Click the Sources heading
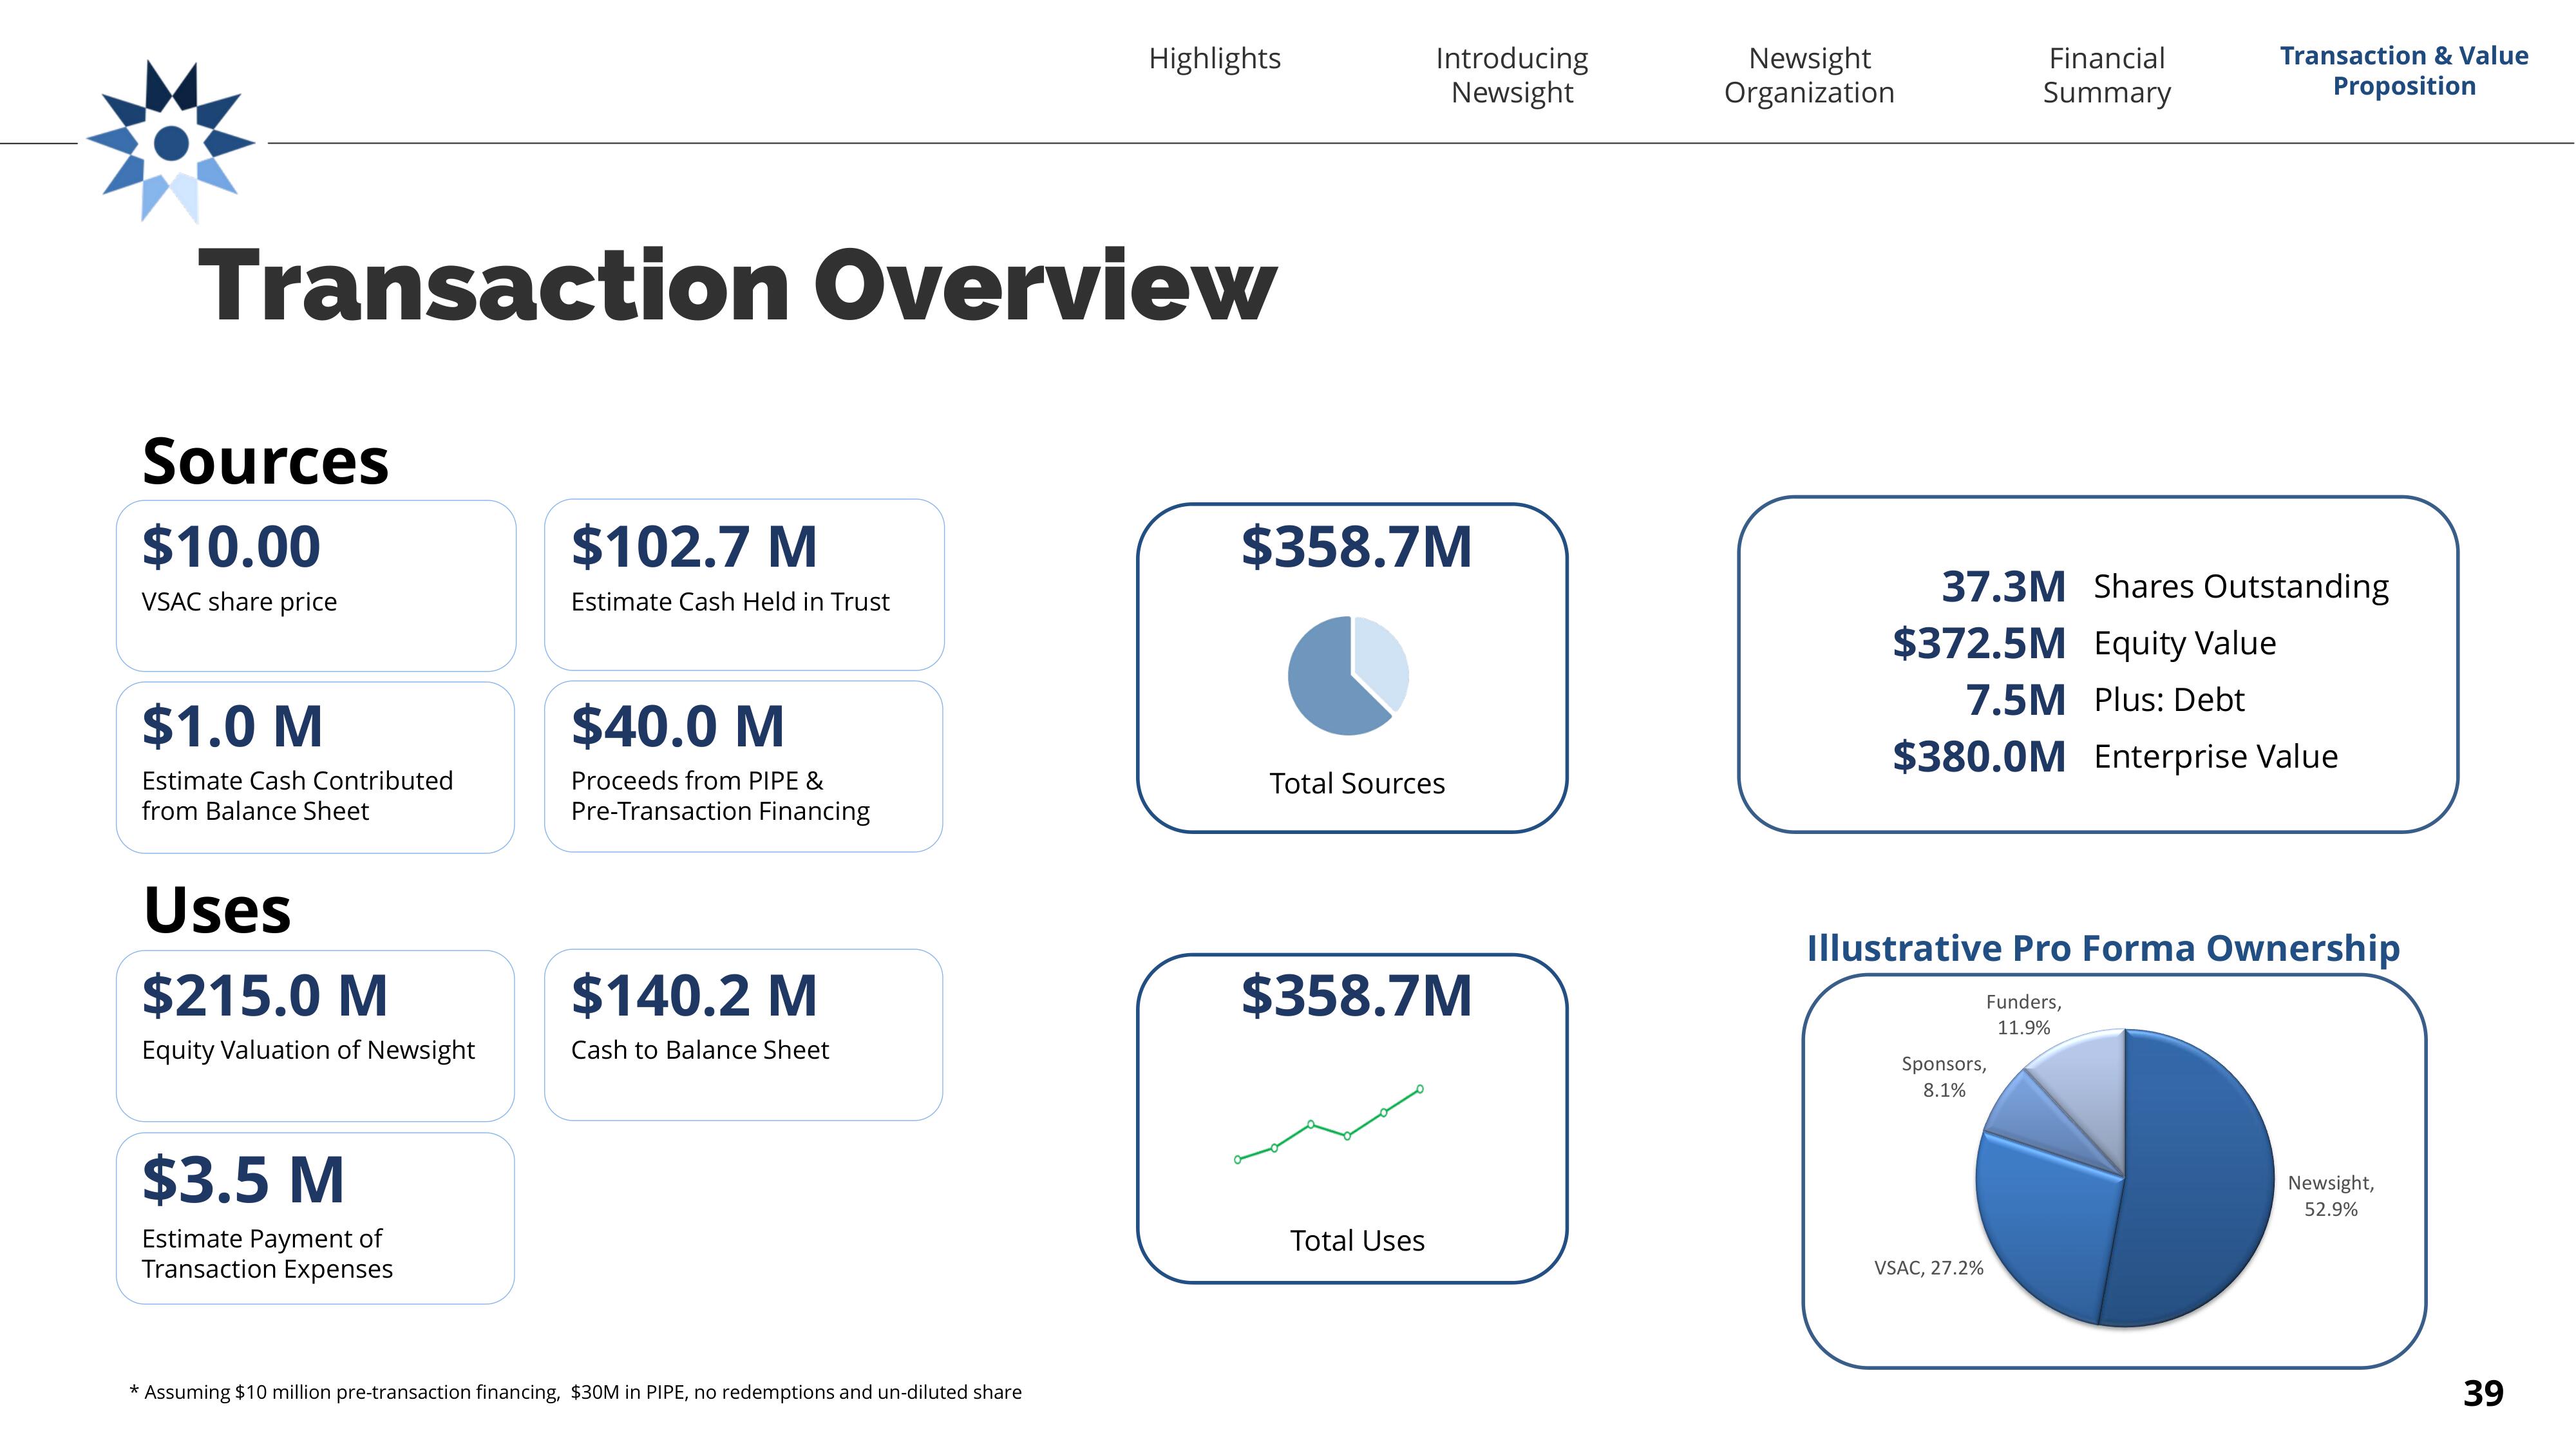Screen dimensions: 2576x1449 [265, 461]
